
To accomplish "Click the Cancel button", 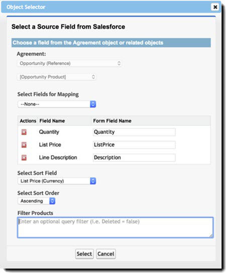I will [x=106, y=254].
